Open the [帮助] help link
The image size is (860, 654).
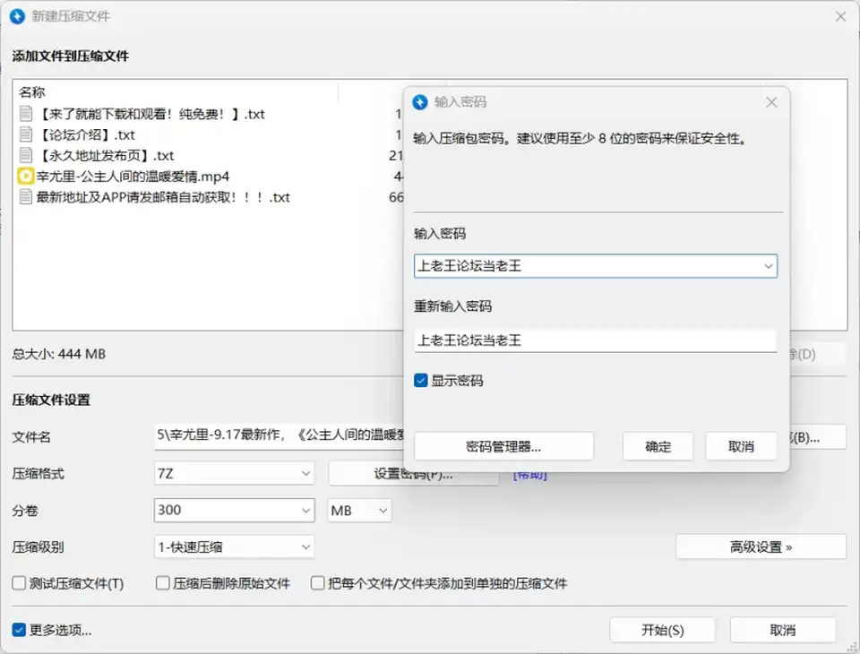tap(529, 475)
